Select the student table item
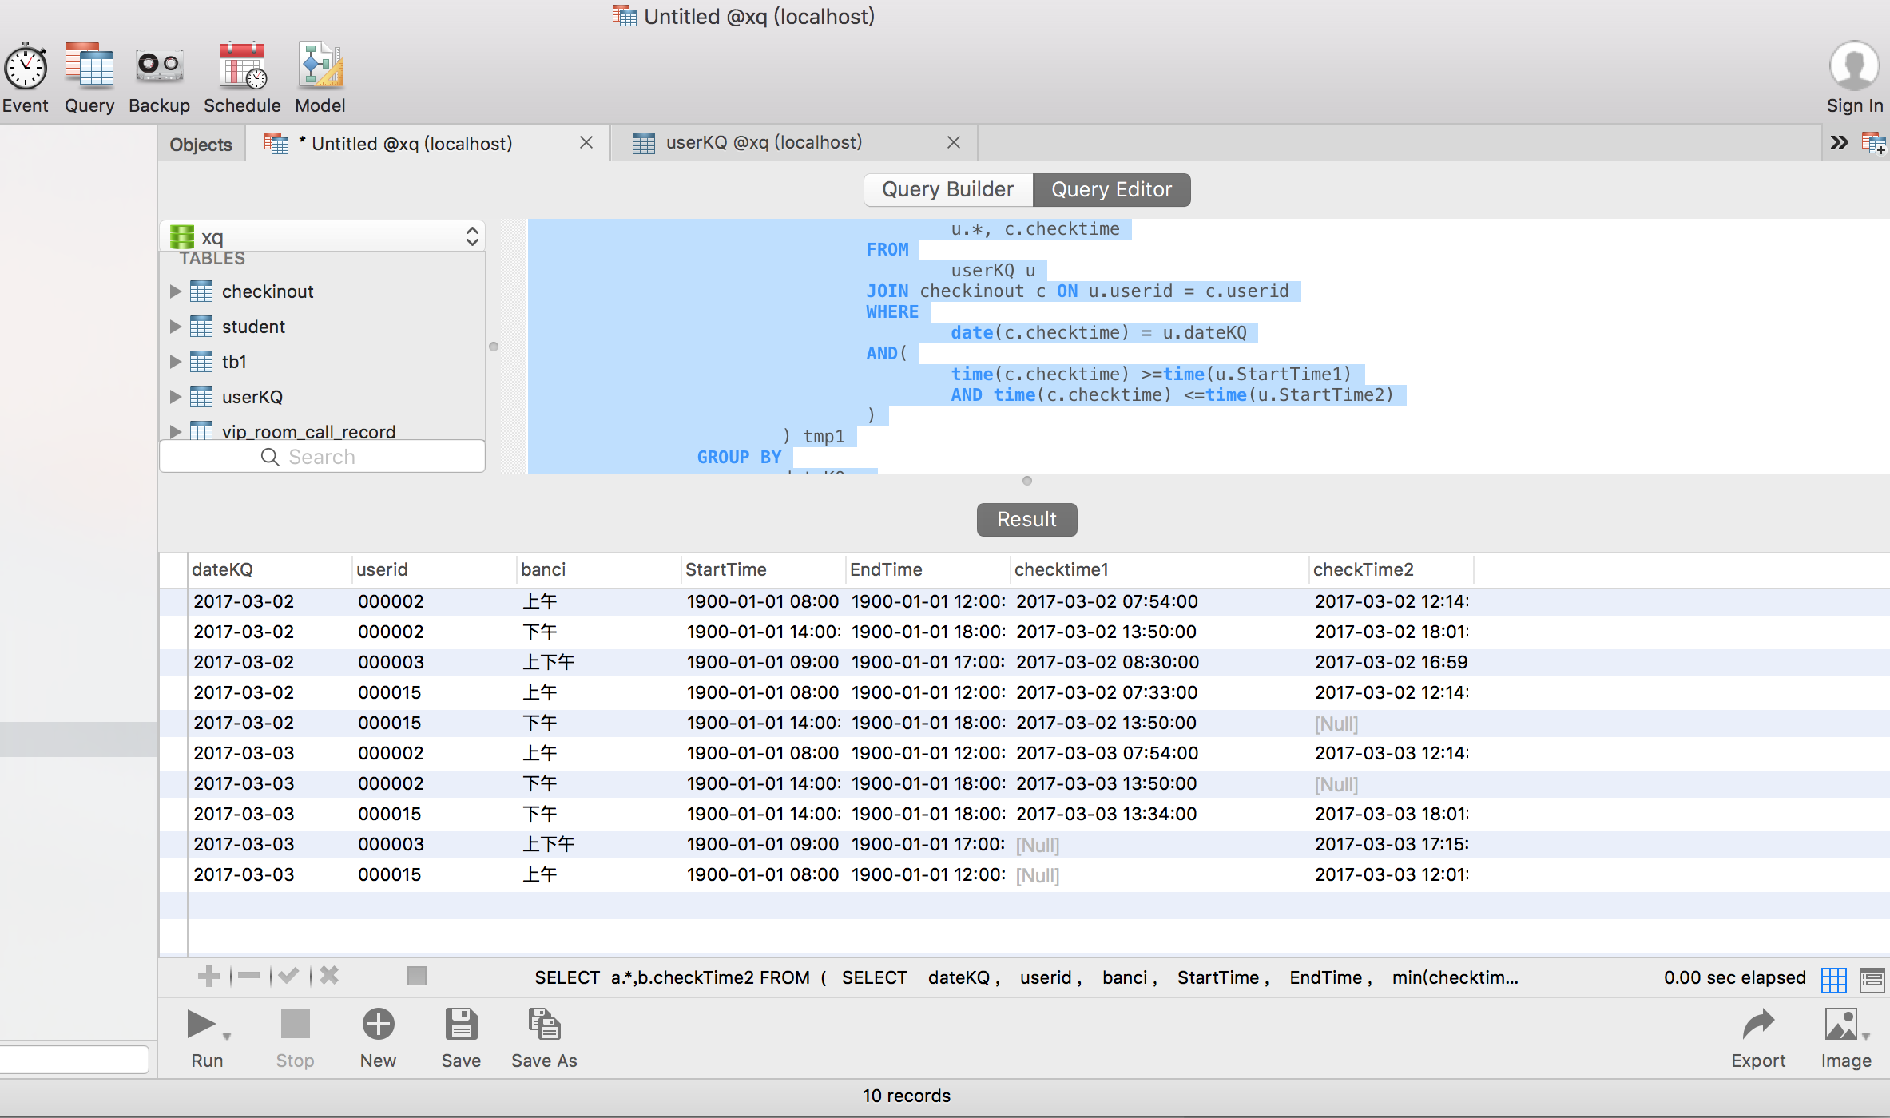This screenshot has width=1890, height=1118. [253, 327]
